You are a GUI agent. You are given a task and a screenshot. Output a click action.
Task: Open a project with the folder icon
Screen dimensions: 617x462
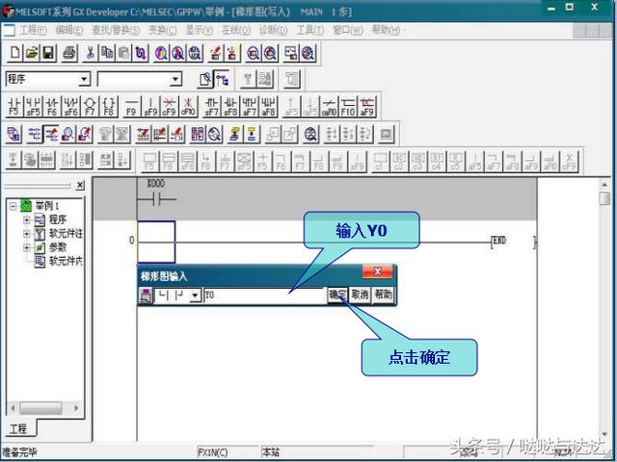[32, 53]
